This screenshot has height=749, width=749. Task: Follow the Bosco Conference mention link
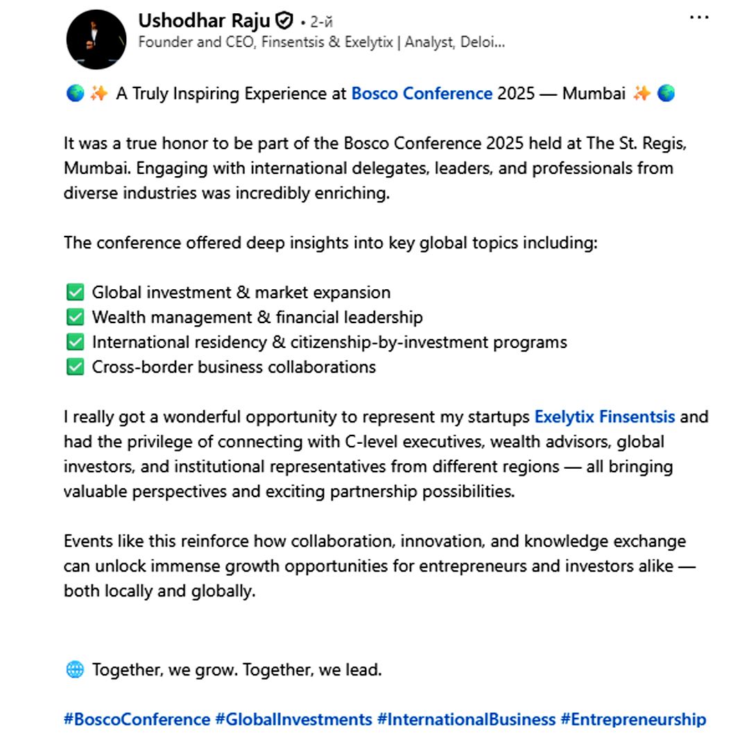tap(422, 93)
